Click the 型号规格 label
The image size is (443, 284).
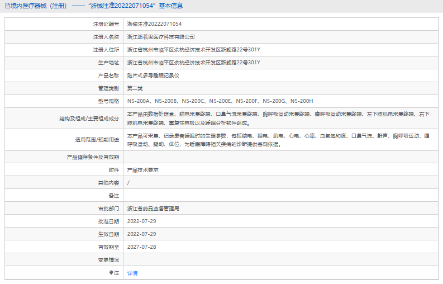[x=108, y=101]
